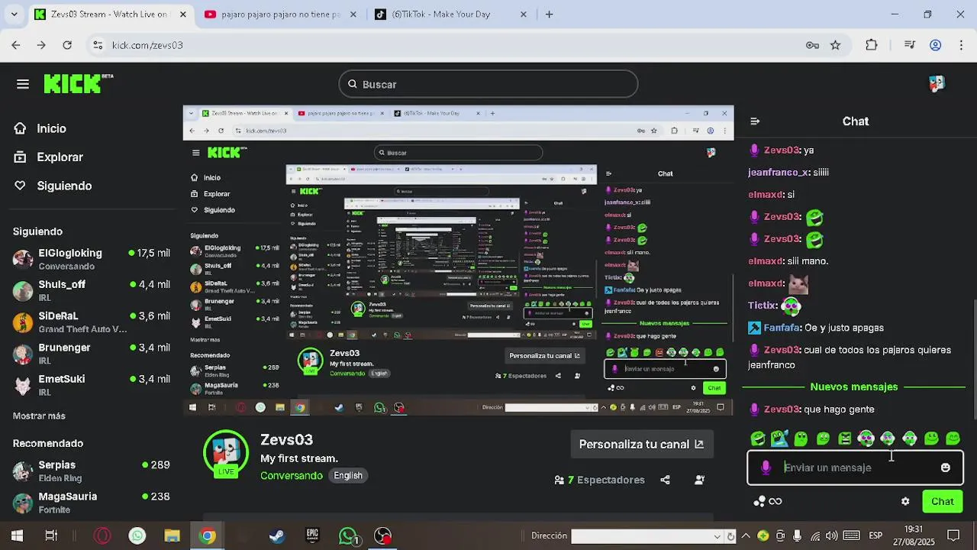This screenshot has width=977, height=550.
Task: Open the Conversando category link
Action: click(292, 475)
